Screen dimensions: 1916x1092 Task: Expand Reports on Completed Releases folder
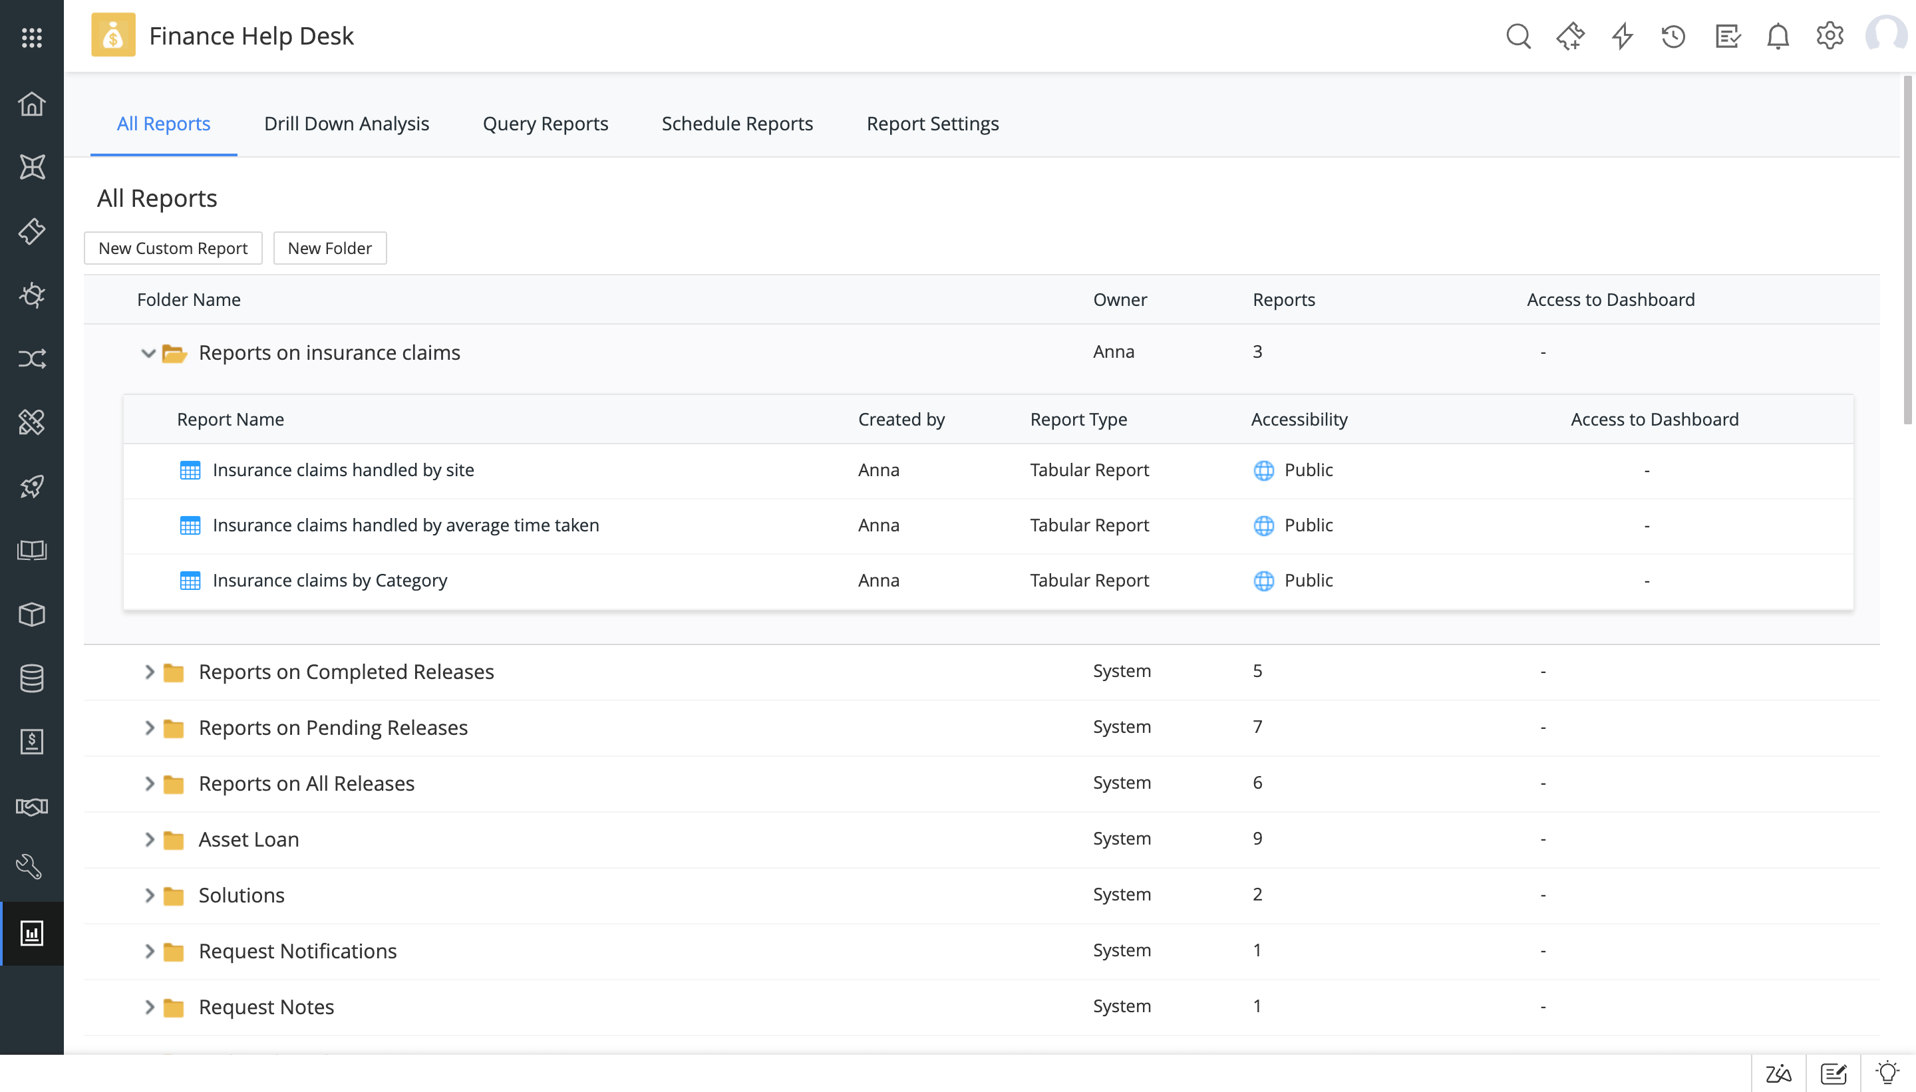point(148,672)
